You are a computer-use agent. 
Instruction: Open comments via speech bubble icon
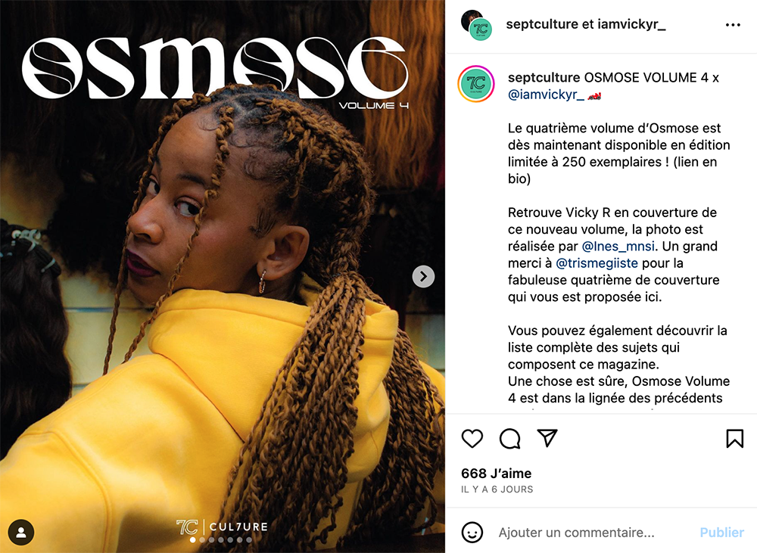point(509,439)
